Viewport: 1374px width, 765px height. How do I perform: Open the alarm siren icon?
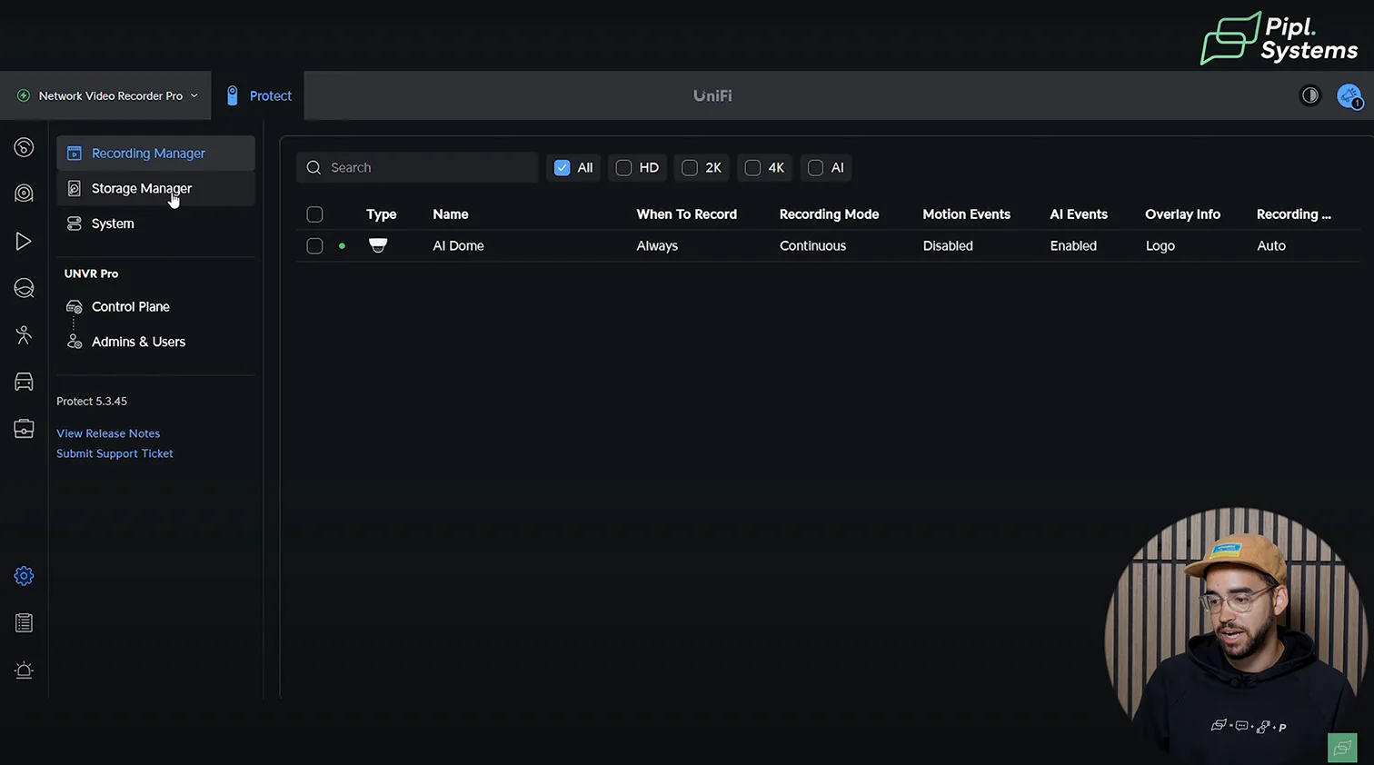(24, 671)
